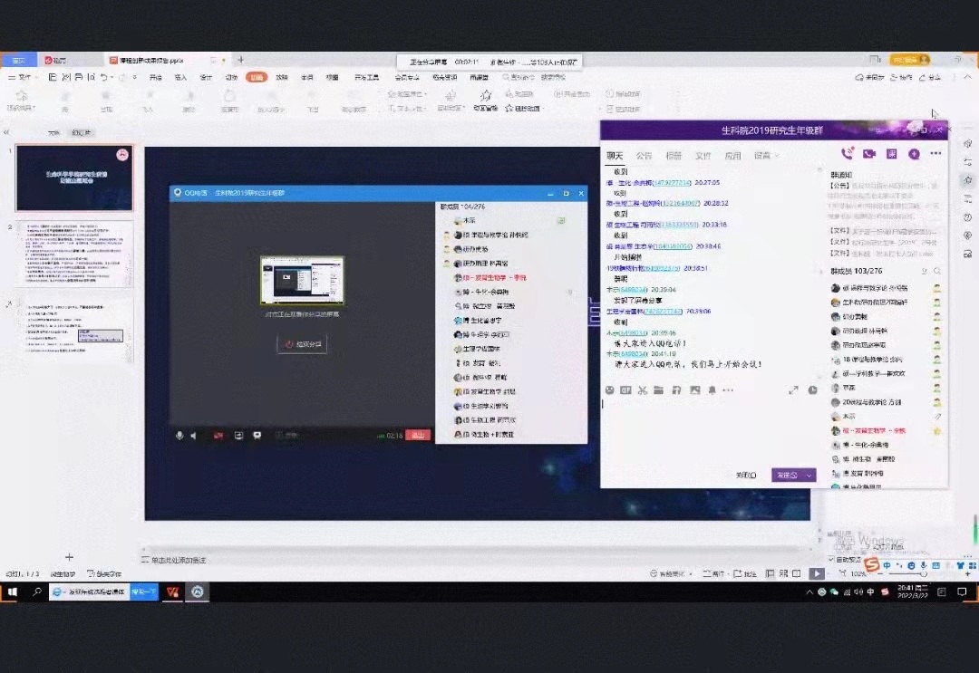Toggle the speaker in QQ call bar
The height and width of the screenshot is (673, 979).
(195, 436)
